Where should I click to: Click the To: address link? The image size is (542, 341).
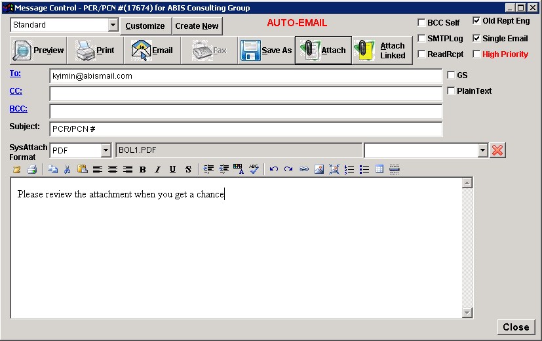pos(15,74)
